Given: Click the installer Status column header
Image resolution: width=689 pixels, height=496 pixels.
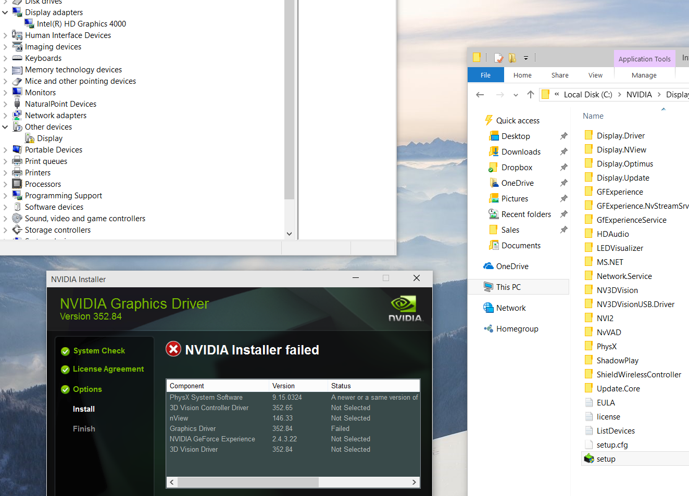Looking at the screenshot, I should [x=374, y=386].
